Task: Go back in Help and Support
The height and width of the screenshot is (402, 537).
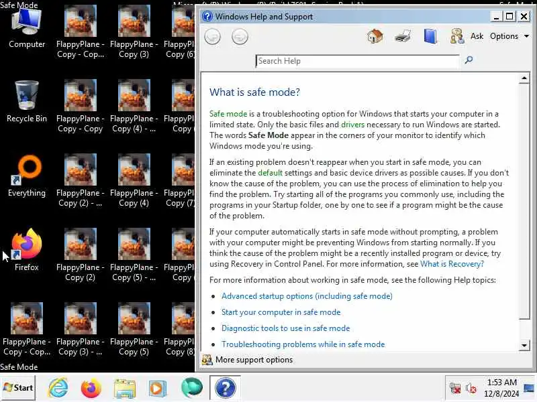Action: tap(212, 37)
